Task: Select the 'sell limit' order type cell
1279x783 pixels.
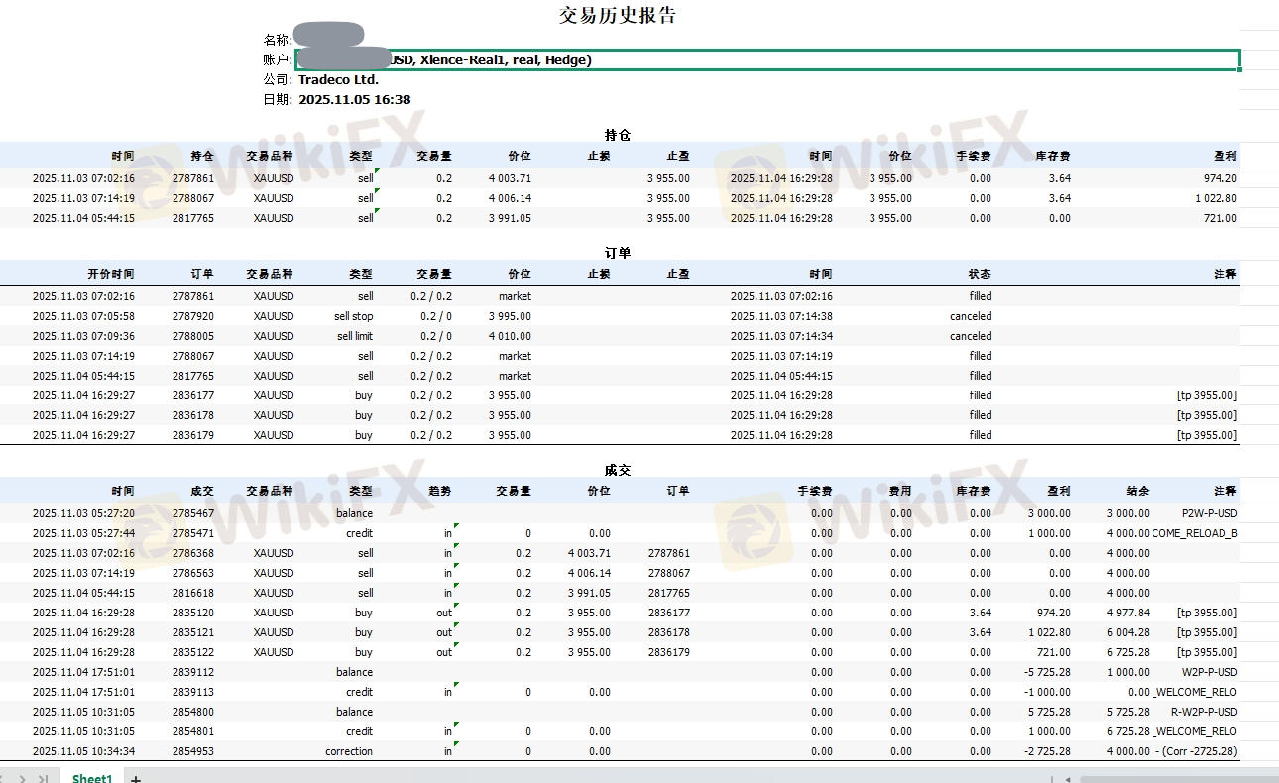Action: pyautogui.click(x=355, y=336)
